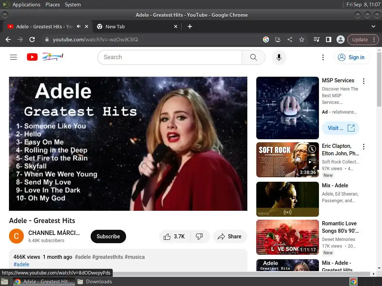Image resolution: width=382 pixels, height=286 pixels.
Task: Click Visit button on MSP ad
Action: (x=341, y=128)
